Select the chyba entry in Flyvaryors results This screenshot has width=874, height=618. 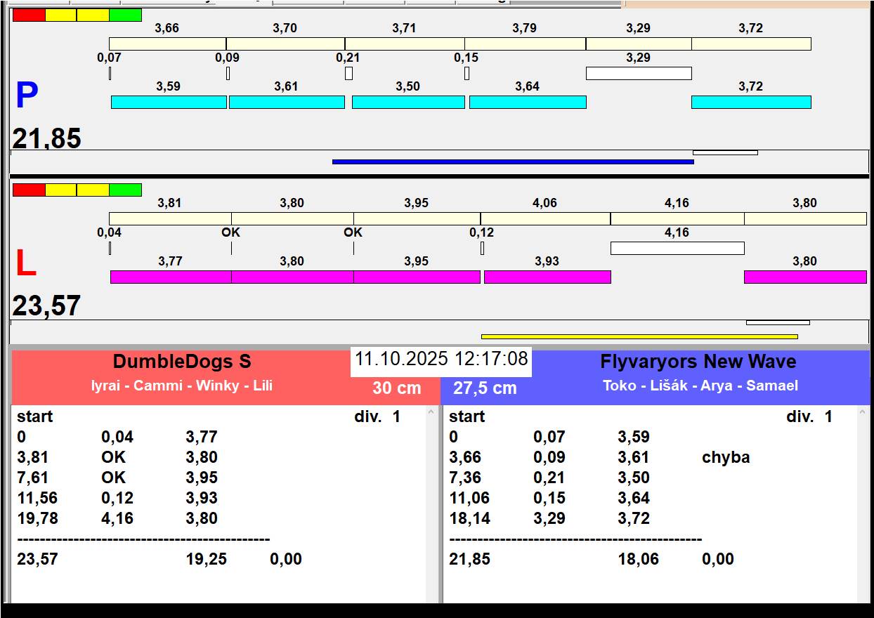(x=726, y=457)
